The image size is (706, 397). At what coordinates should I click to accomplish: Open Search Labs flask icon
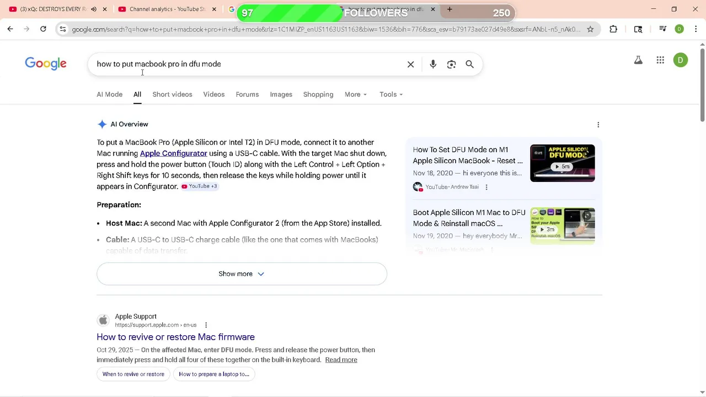point(638,60)
